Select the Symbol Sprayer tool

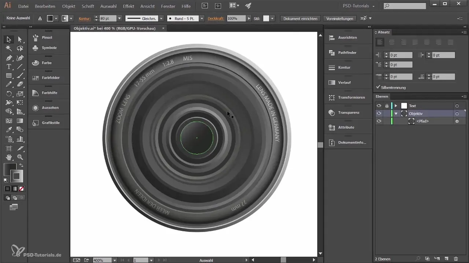9,139
